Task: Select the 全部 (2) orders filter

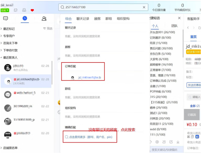Action: [x=195, y=106]
